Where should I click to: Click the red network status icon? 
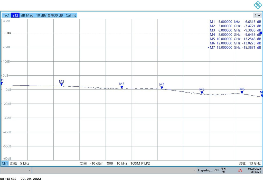pyautogui.click(x=240, y=170)
